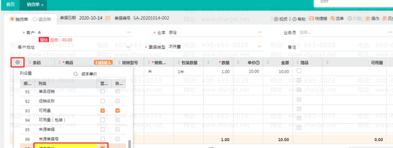Click the ellipsis icon in 客户 field
Image resolution: width=393 pixels, height=148 pixels.
coord(129,32)
